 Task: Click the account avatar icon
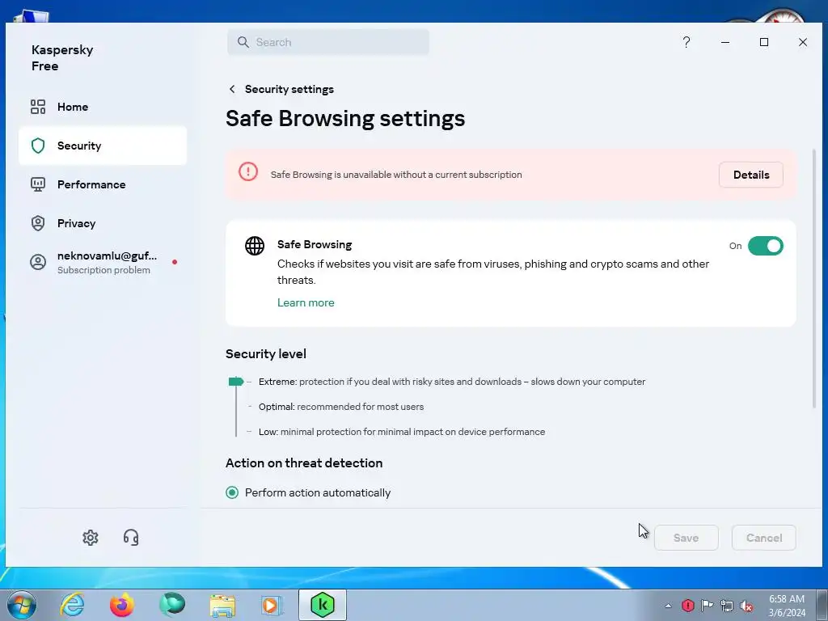[38, 262]
